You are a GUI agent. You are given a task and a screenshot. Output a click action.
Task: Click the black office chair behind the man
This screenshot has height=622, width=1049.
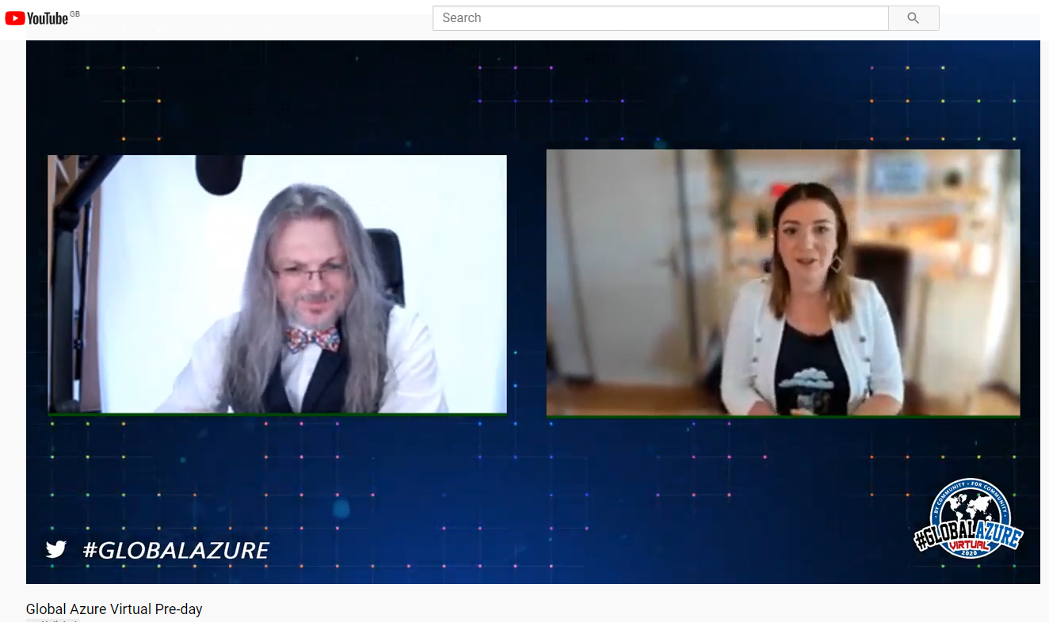tap(388, 261)
